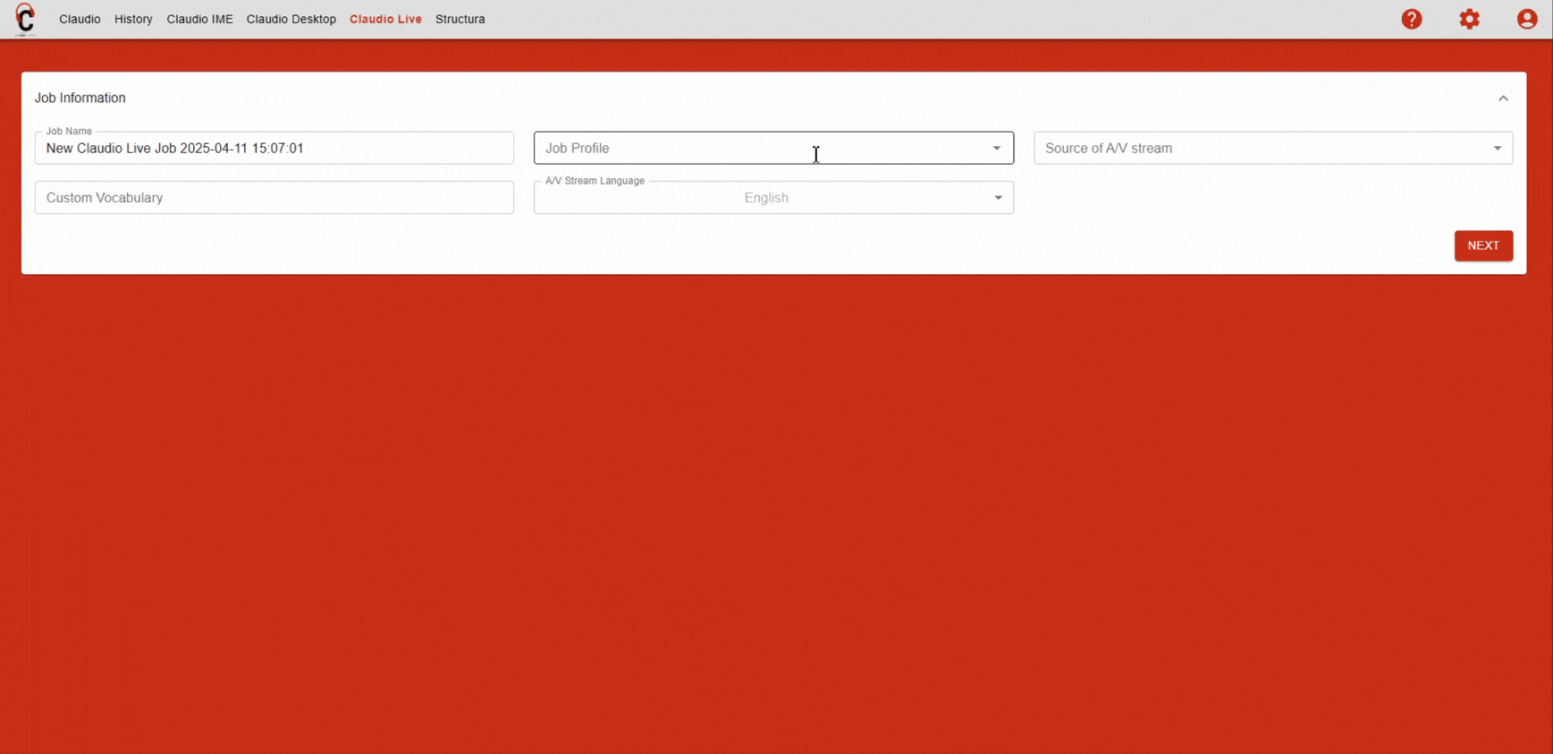The height and width of the screenshot is (754, 1553).
Task: Open the History menu item
Action: pos(134,19)
